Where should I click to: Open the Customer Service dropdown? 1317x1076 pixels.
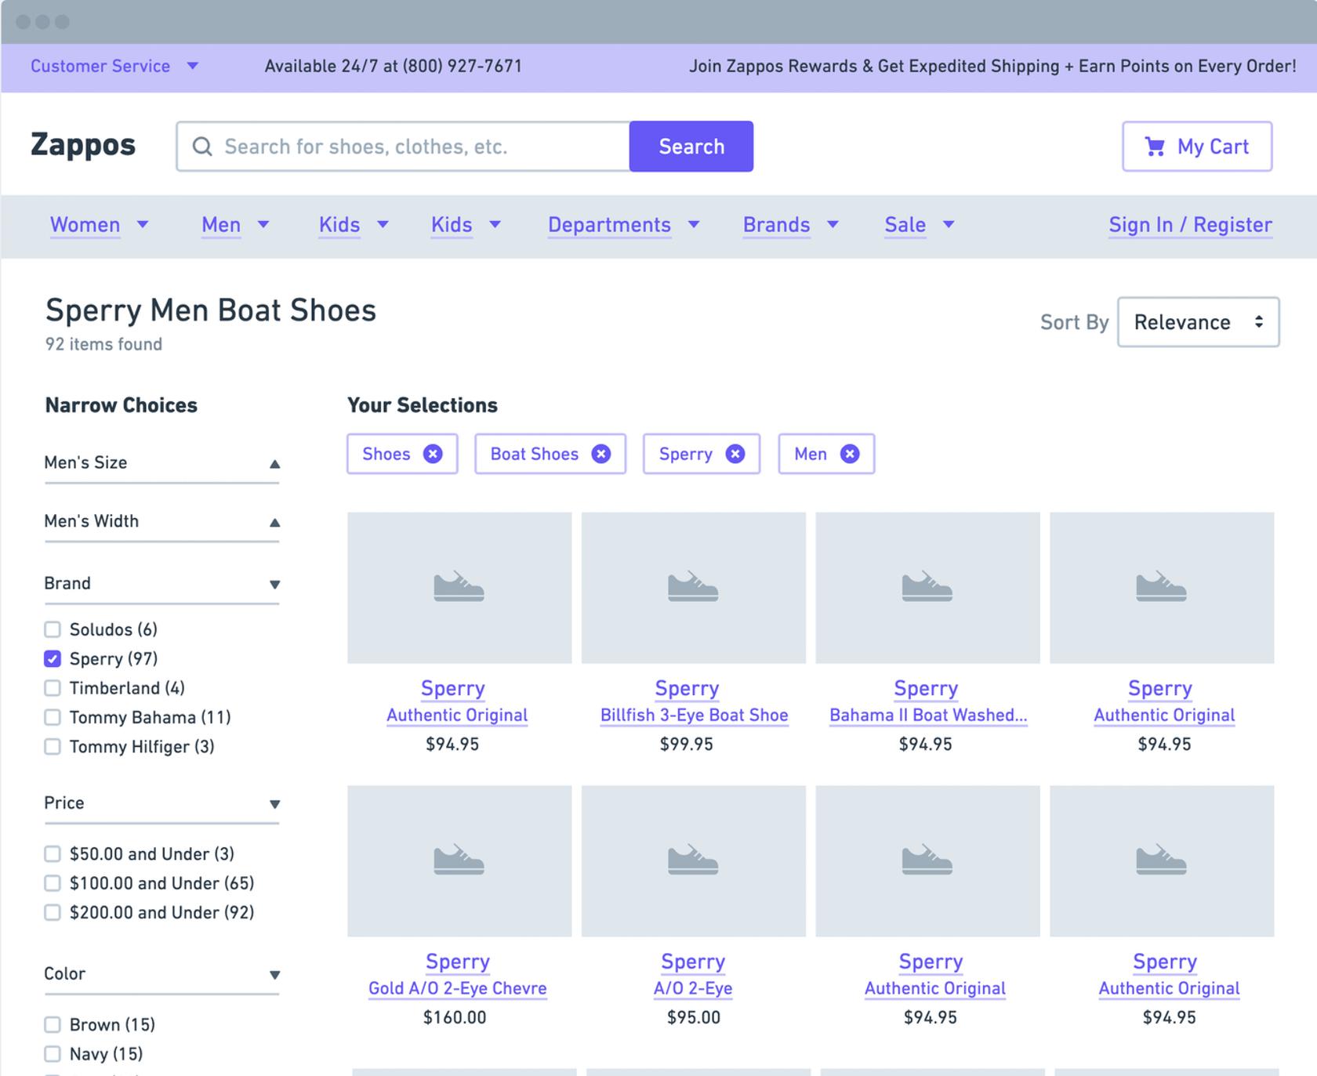(x=114, y=67)
